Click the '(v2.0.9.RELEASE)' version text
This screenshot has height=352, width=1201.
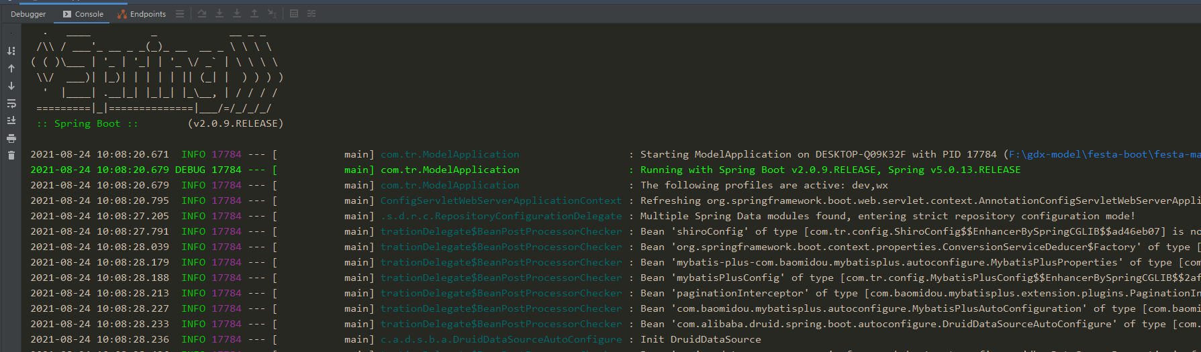[236, 123]
